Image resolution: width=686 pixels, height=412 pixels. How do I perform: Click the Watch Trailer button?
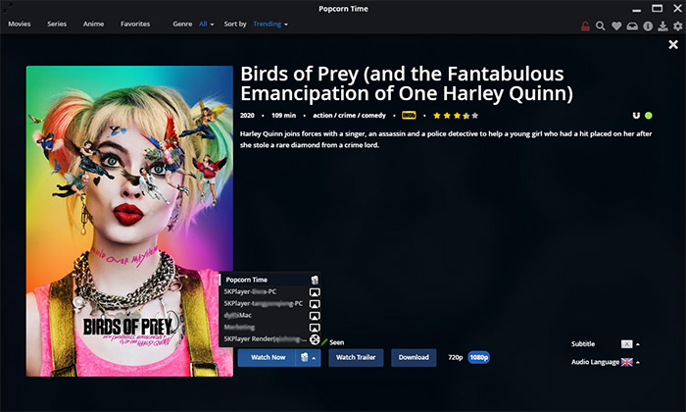pyautogui.click(x=356, y=358)
